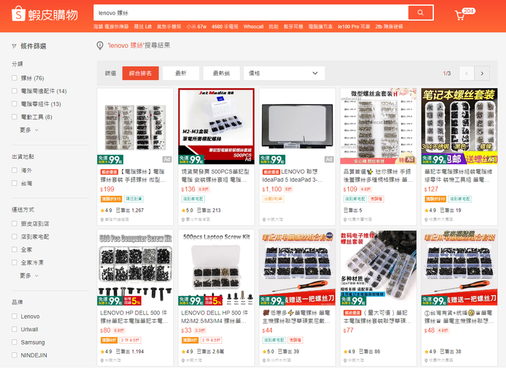
Task: Click the 3.3折 tag on $33 item
Action: tap(200, 330)
